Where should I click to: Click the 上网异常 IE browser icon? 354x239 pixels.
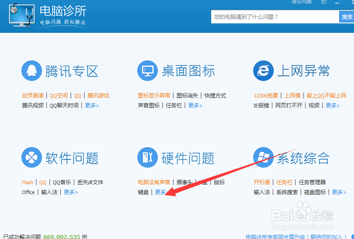click(x=263, y=71)
